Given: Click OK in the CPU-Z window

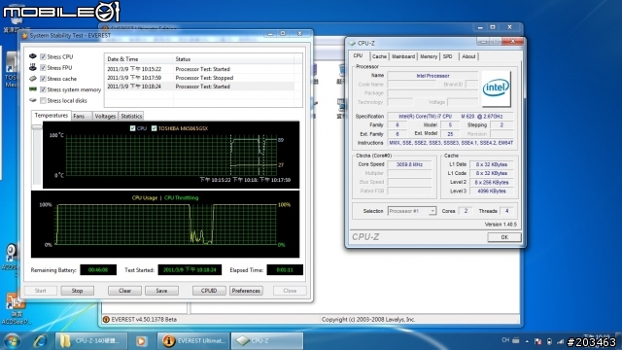Looking at the screenshot, I should click(x=504, y=237).
